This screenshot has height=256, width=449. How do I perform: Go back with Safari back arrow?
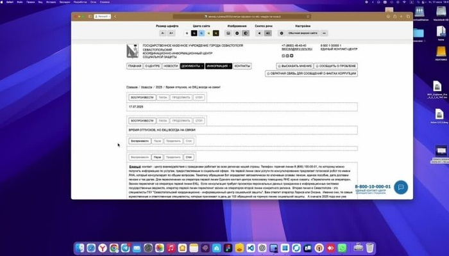(x=115, y=17)
